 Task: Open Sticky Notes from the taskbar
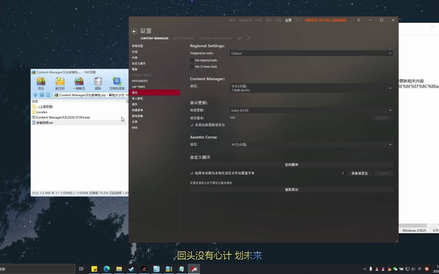94,269
